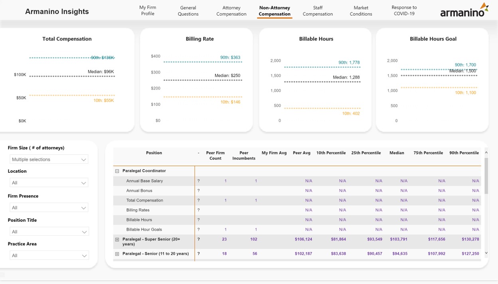The image size is (498, 284).
Task: Click the table scroll-up arrow
Action: 486,153
